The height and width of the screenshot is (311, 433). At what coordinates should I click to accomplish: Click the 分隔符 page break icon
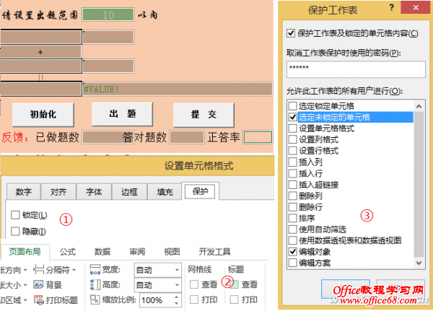point(38,270)
